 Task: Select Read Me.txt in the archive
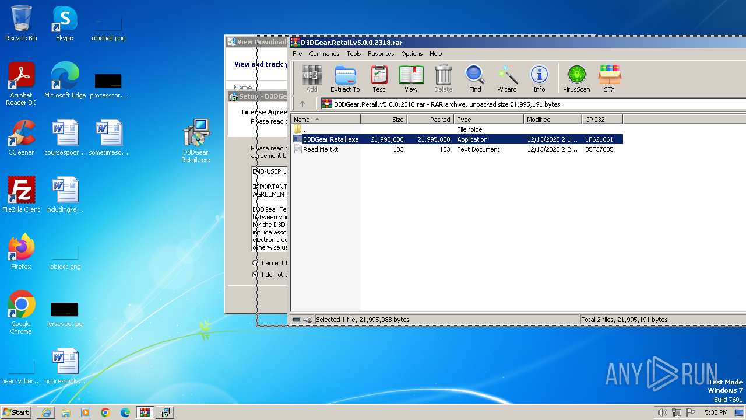[x=457, y=149]
